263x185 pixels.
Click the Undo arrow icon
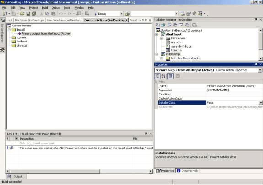coord(61,14)
